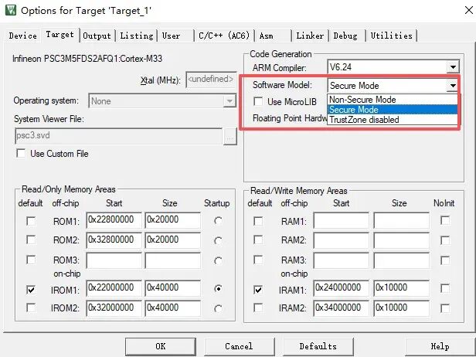The image size is (476, 357).
Task: Close the Options for Target dialog
Action: coord(469,10)
